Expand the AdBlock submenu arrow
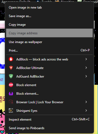The image size is (98, 134). (86, 59)
